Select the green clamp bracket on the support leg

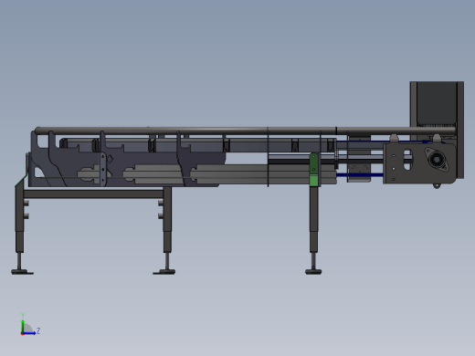point(314,170)
